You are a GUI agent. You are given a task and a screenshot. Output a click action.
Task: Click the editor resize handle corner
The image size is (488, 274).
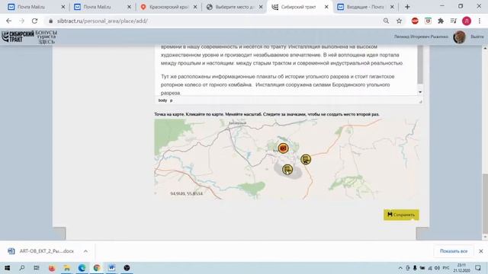(x=420, y=101)
